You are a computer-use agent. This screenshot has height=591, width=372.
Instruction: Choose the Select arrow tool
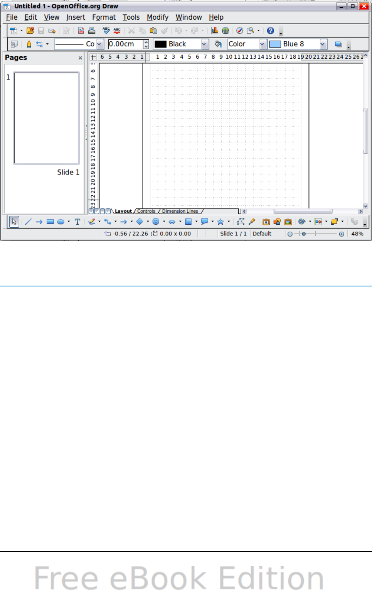tap(14, 222)
